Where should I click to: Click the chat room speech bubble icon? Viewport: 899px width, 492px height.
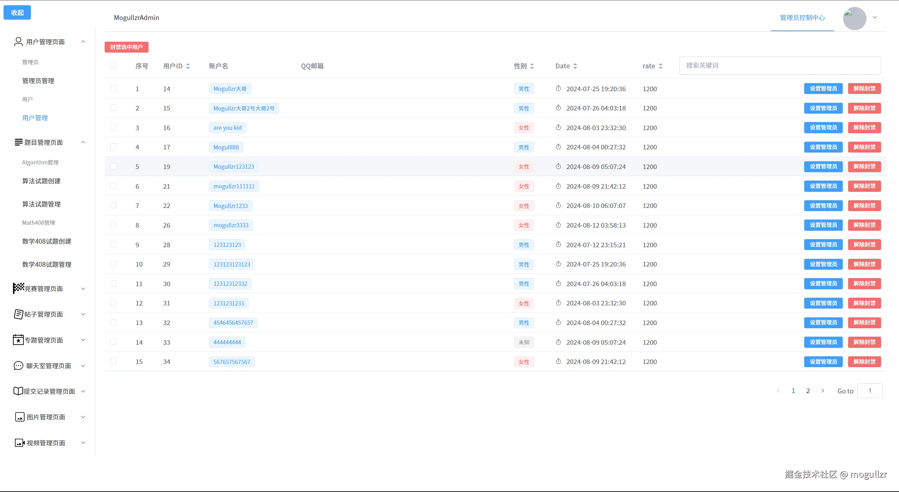click(x=18, y=365)
